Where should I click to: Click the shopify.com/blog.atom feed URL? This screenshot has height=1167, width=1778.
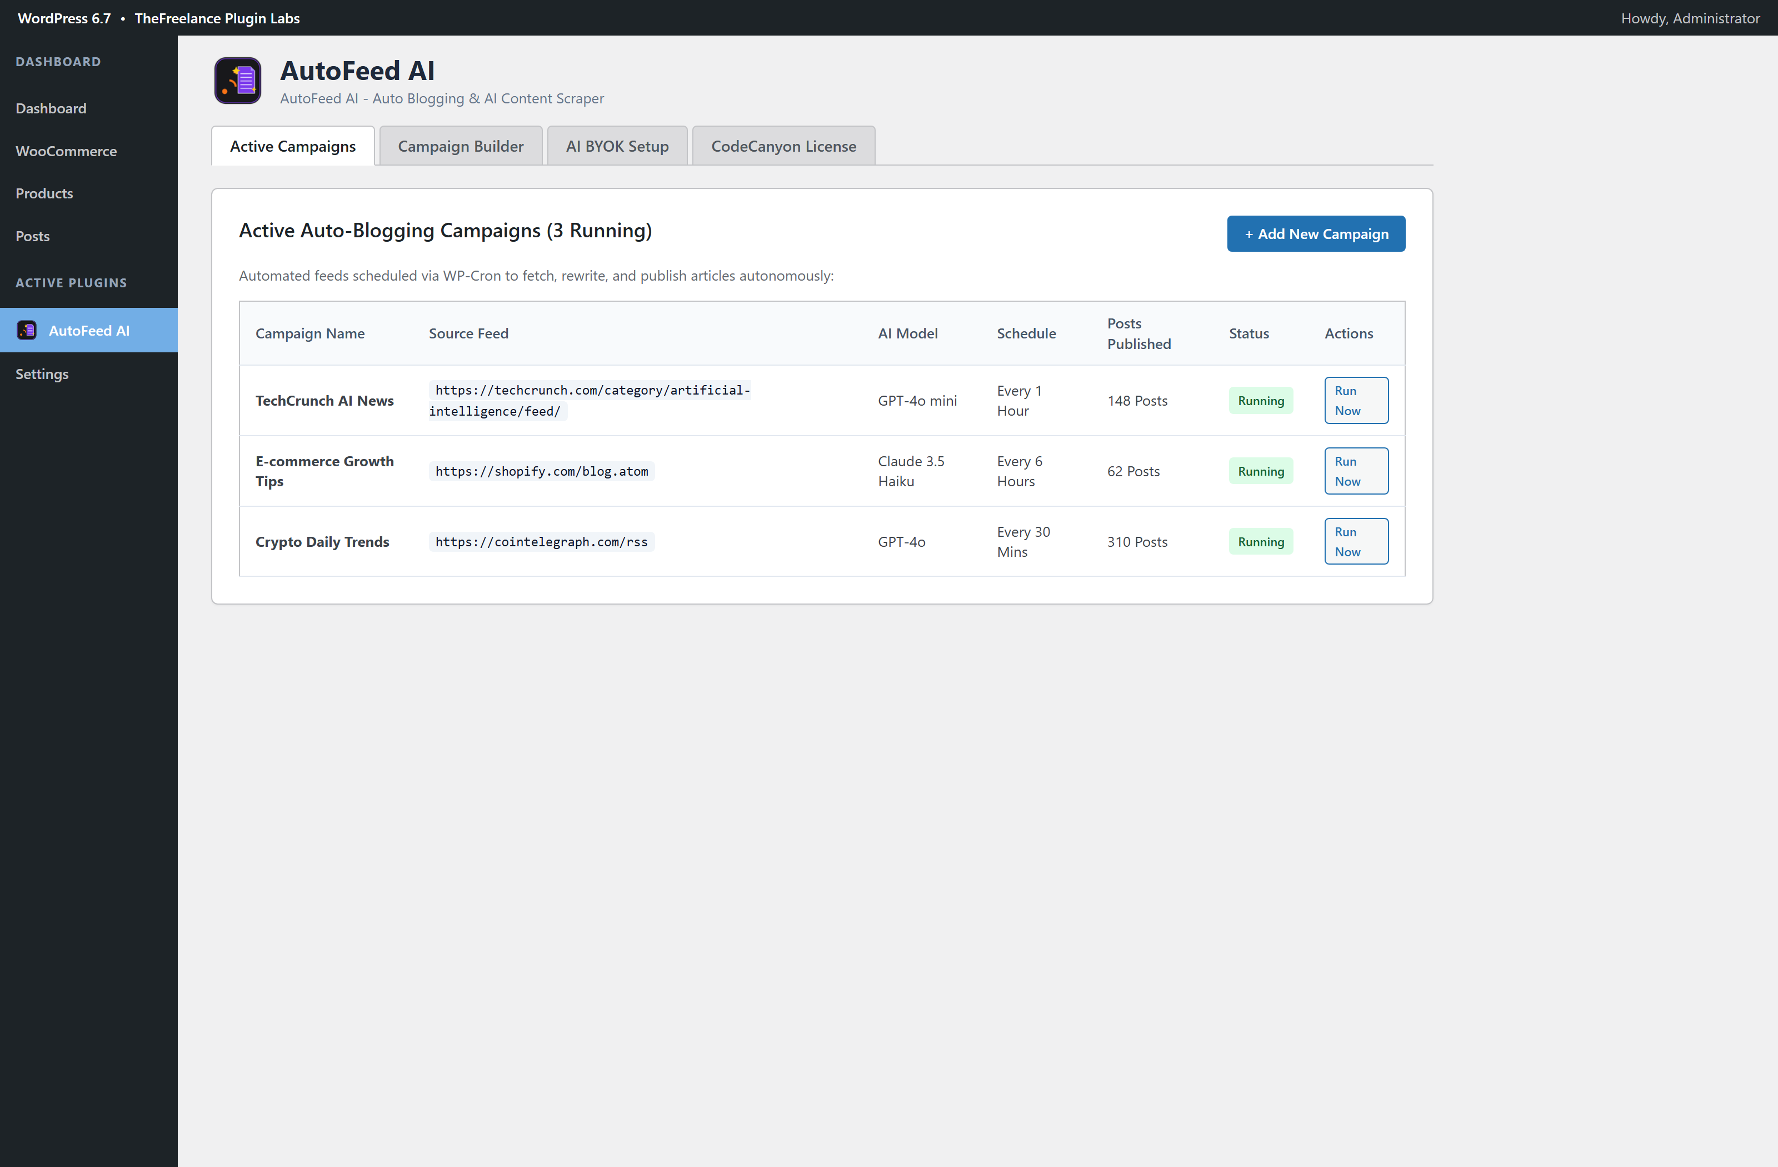pyautogui.click(x=542, y=471)
